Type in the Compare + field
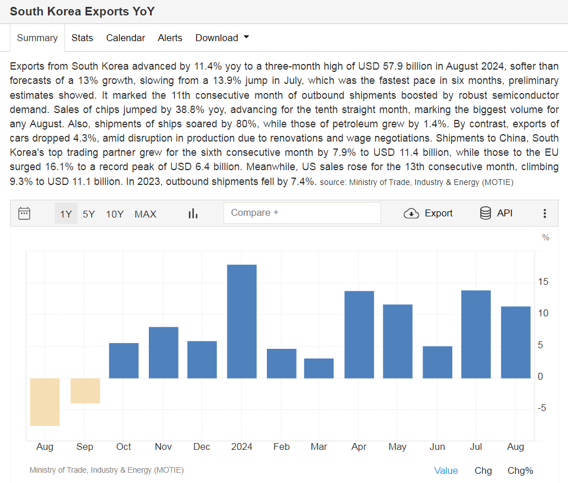 pos(302,213)
